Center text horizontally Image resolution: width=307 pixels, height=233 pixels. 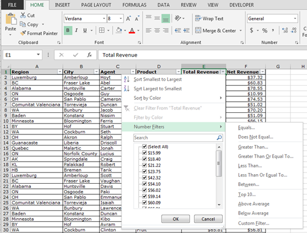[157, 30]
